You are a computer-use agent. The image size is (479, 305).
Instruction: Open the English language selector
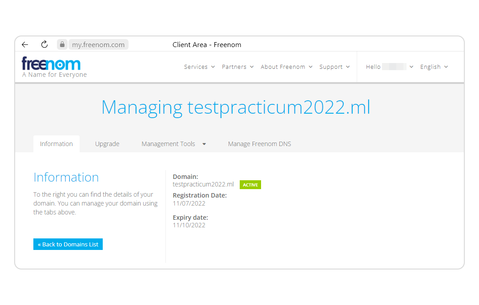tap(434, 67)
